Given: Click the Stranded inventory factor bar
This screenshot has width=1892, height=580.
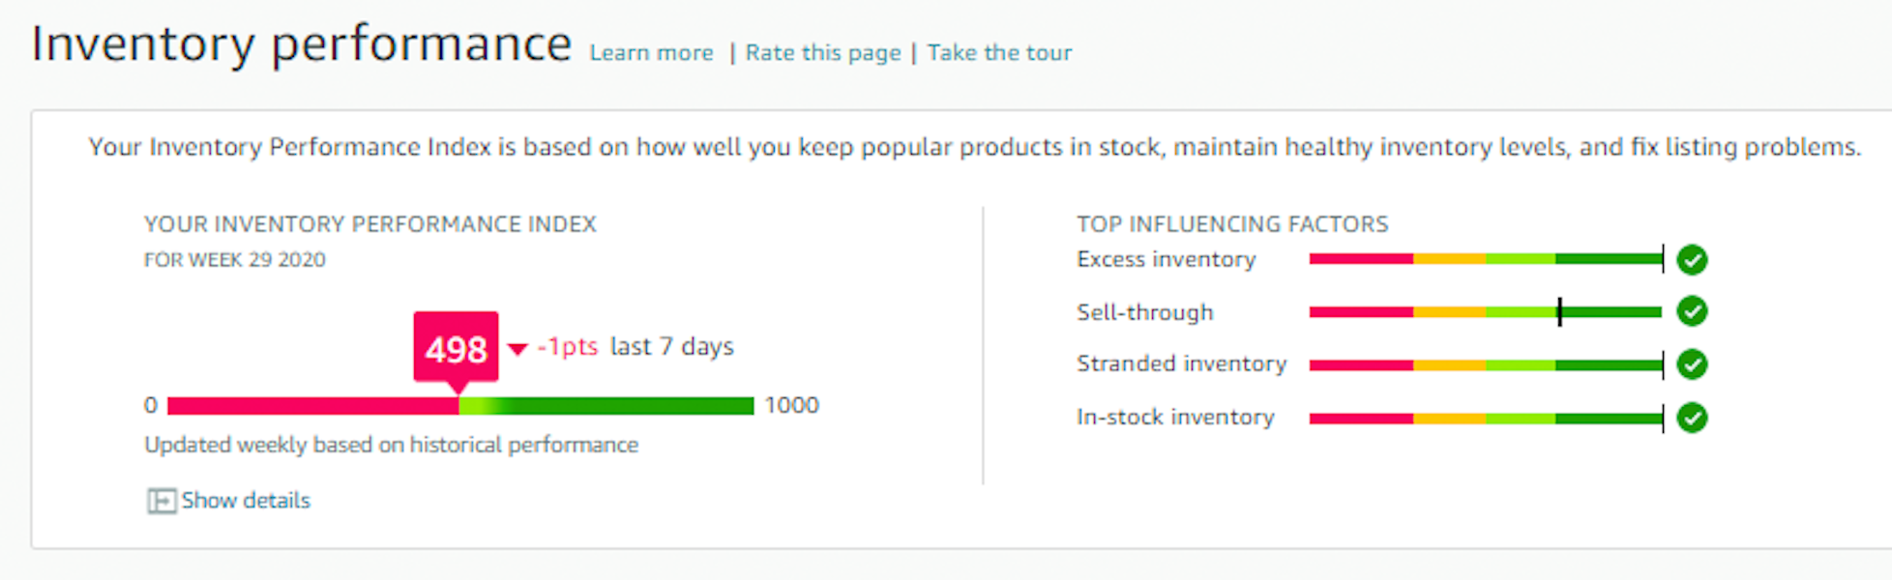Looking at the screenshot, I should pos(1485,364).
